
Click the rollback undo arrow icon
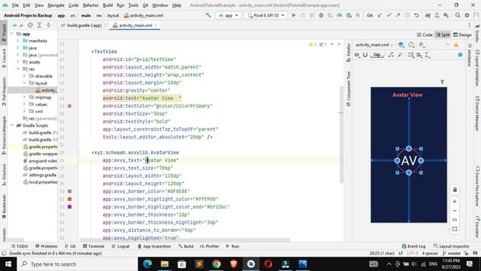point(416,15)
